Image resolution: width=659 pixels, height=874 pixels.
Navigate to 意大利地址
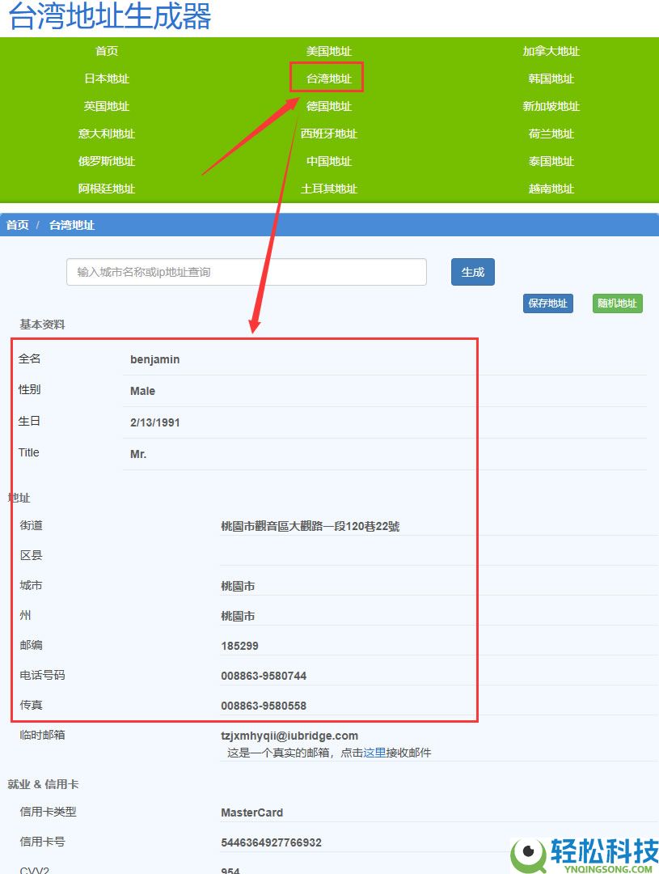tap(106, 134)
